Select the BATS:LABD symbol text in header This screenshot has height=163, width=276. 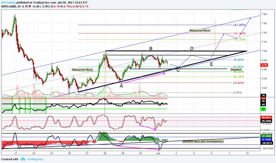(x=9, y=7)
